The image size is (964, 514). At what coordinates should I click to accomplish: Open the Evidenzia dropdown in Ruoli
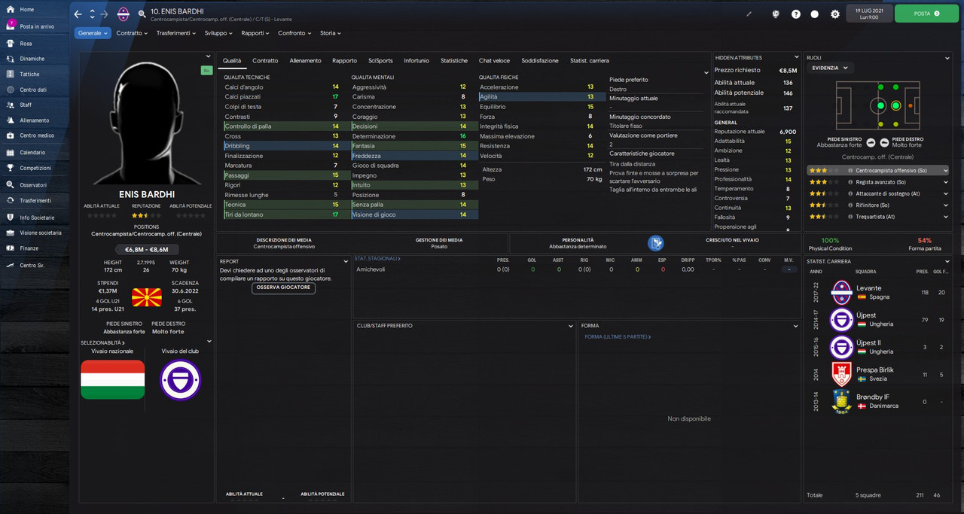tap(829, 68)
